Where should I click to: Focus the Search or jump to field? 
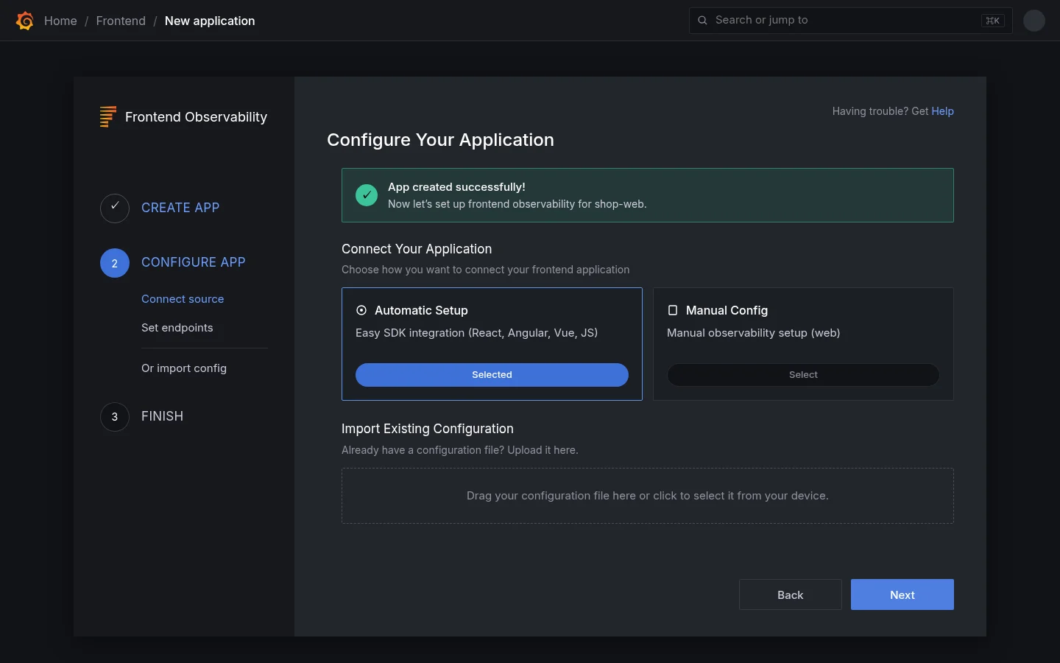click(851, 21)
